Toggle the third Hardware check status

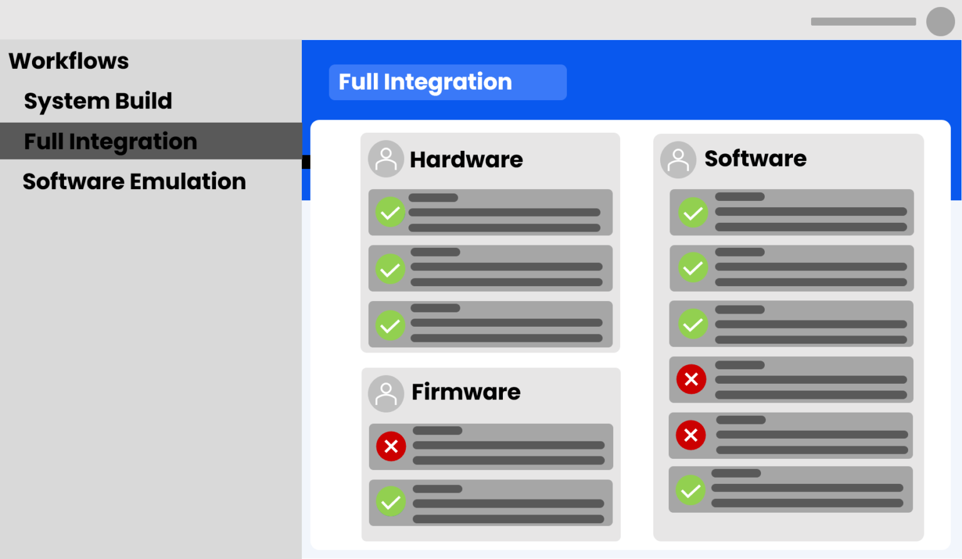390,325
